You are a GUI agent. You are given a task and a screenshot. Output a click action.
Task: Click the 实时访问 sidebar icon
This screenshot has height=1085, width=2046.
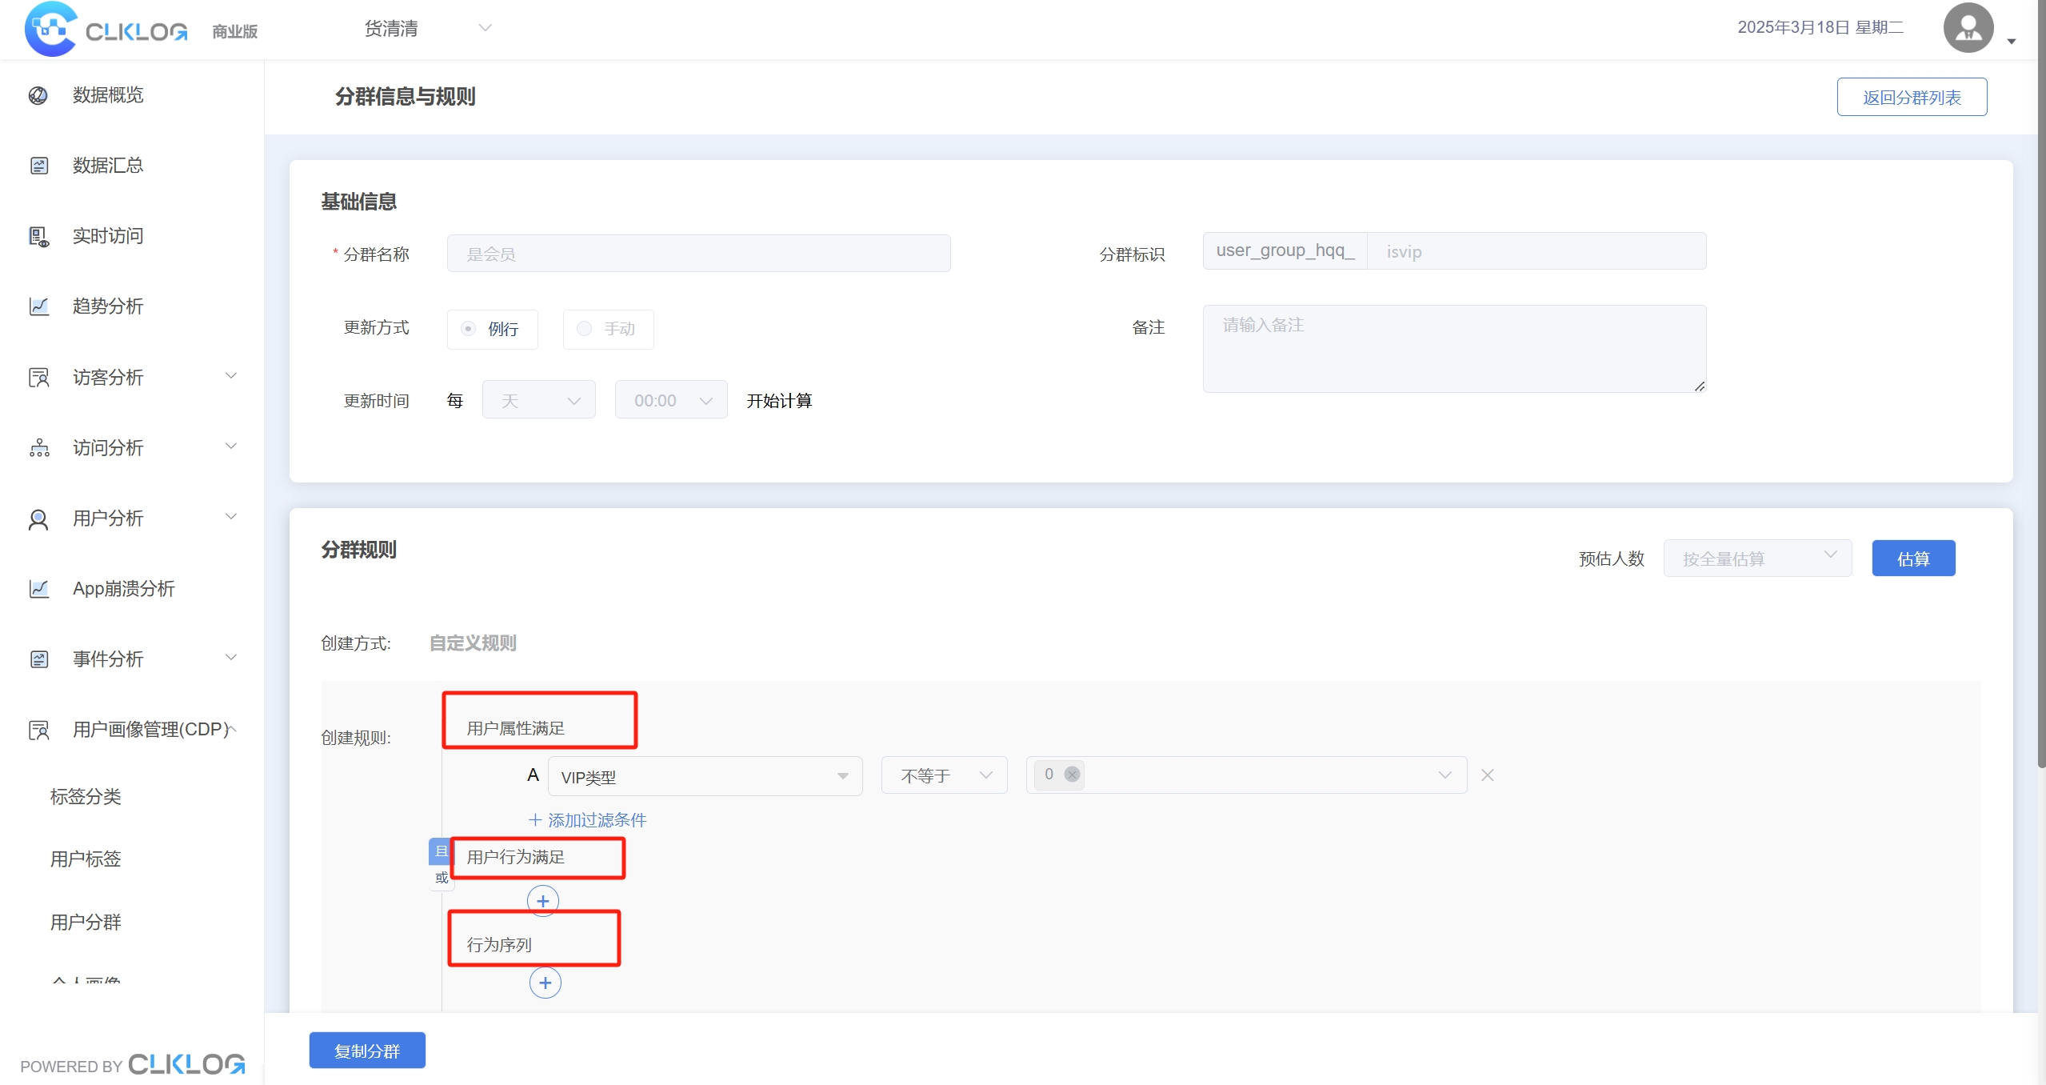pyautogui.click(x=38, y=237)
